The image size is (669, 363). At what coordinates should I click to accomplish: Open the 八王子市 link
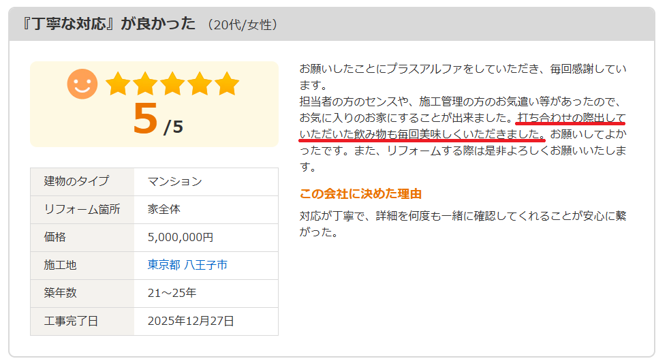coord(206,265)
